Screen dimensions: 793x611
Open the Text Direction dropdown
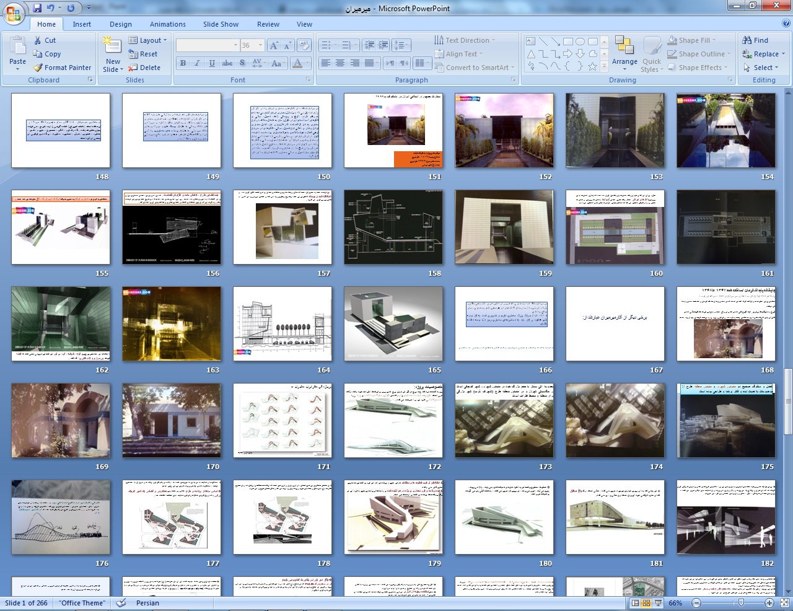click(x=465, y=40)
